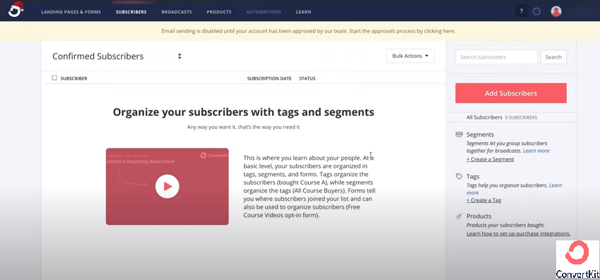This screenshot has width=600, height=280.
Task: Click the email approval banner message
Action: (x=308, y=31)
